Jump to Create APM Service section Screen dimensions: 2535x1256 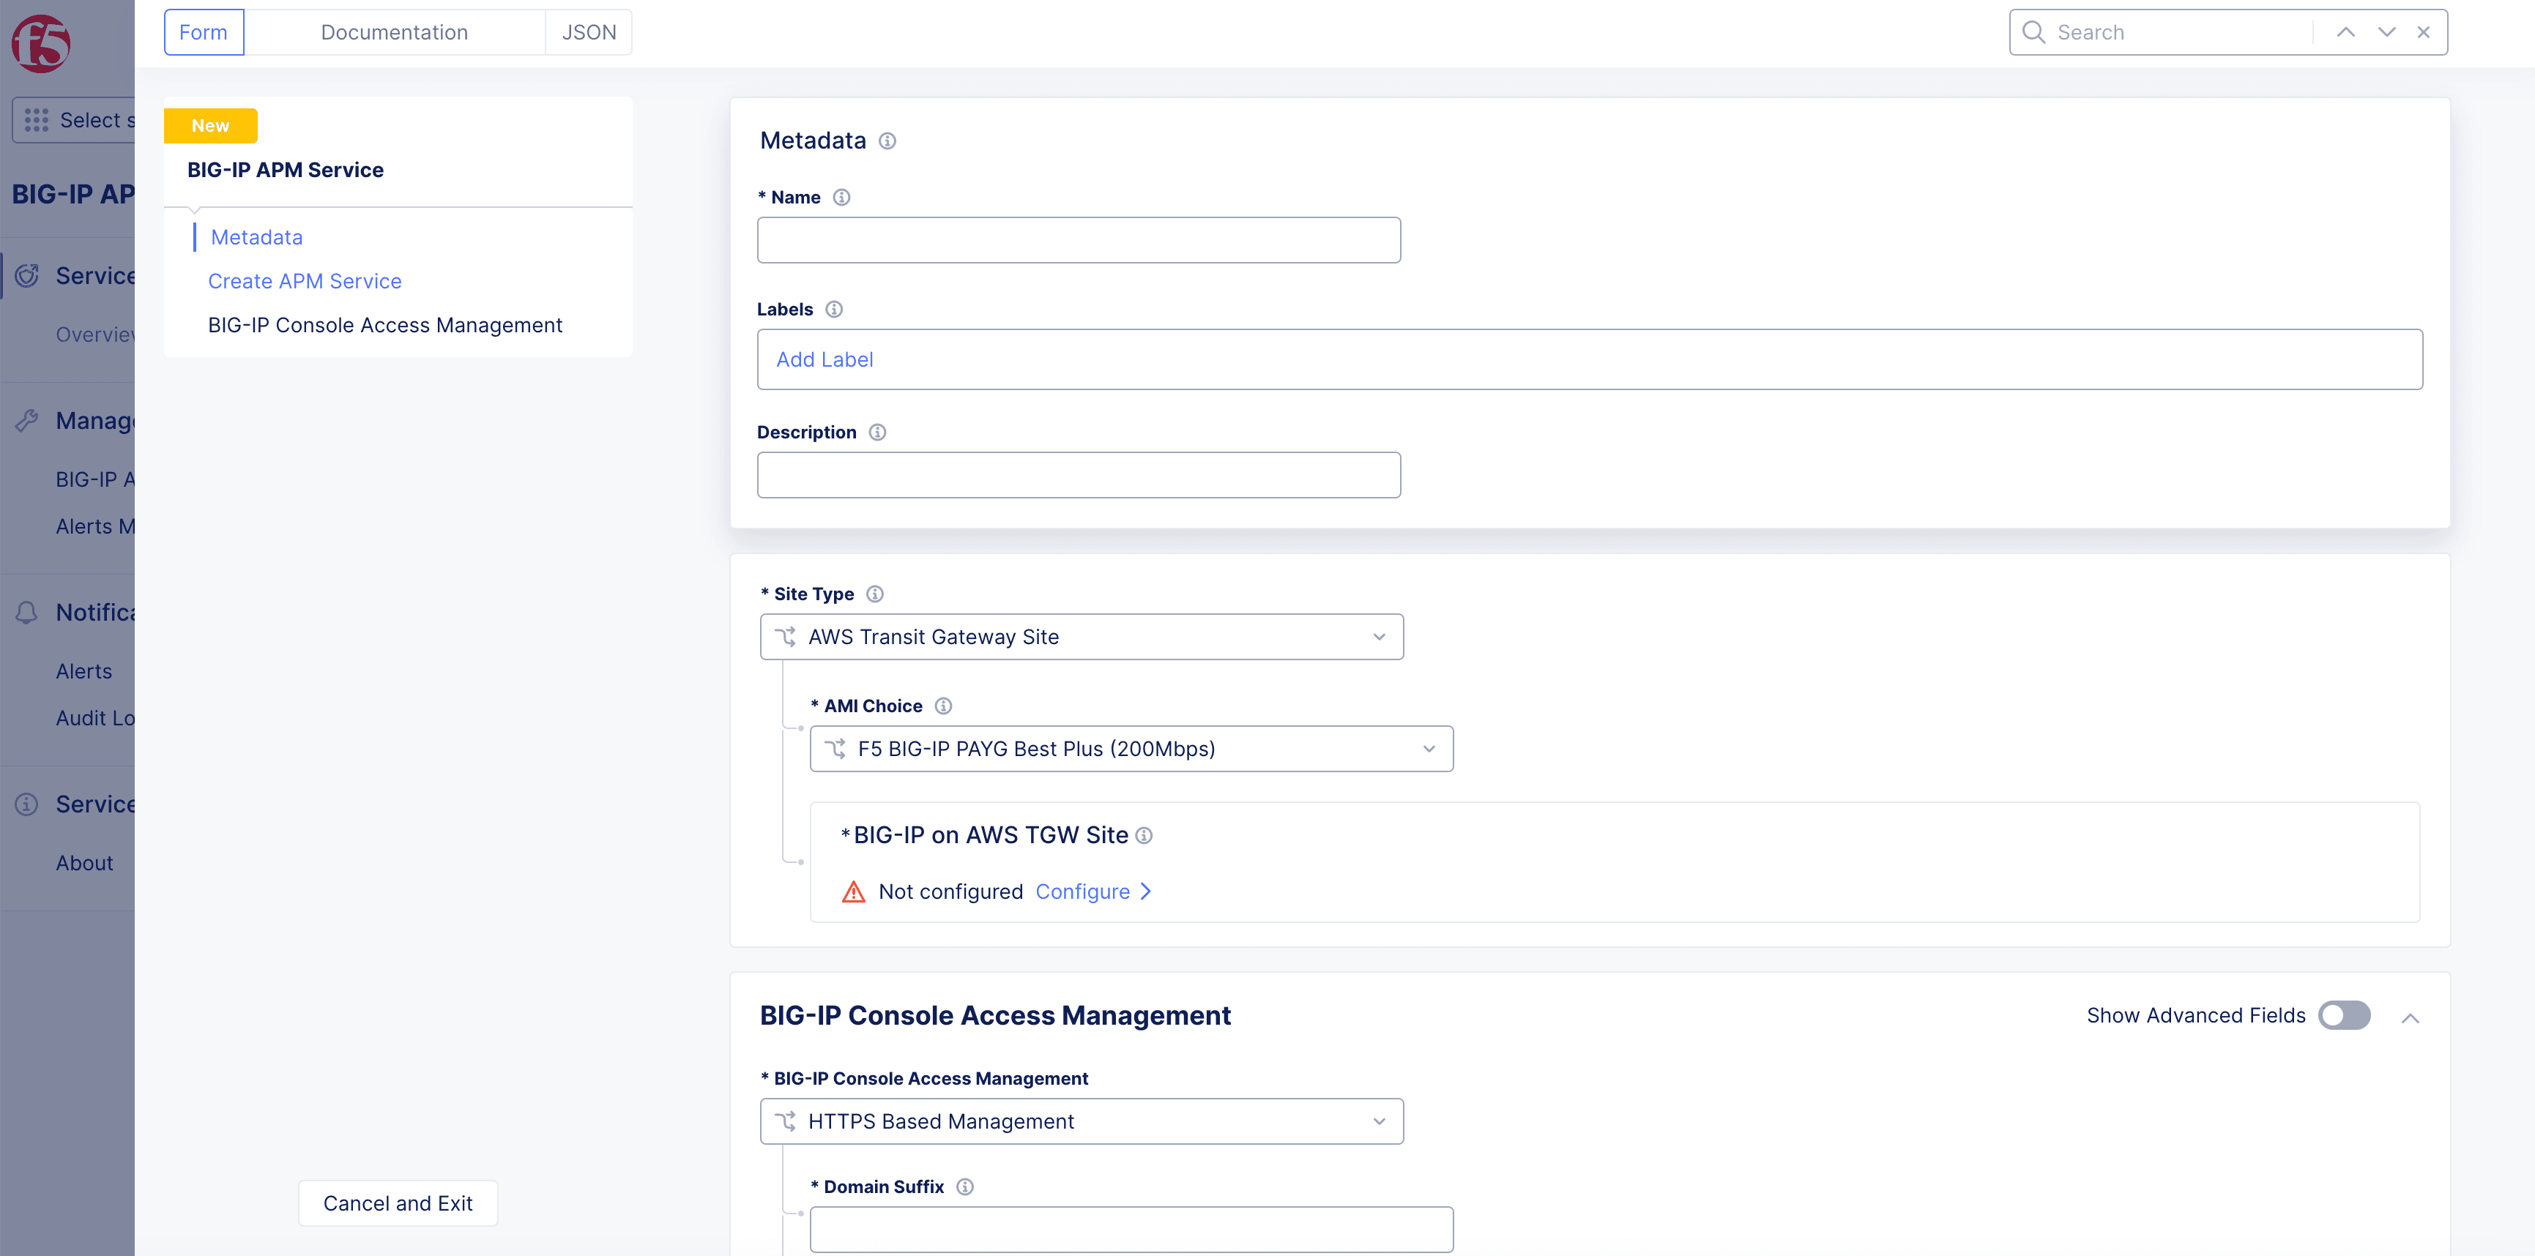tap(305, 281)
